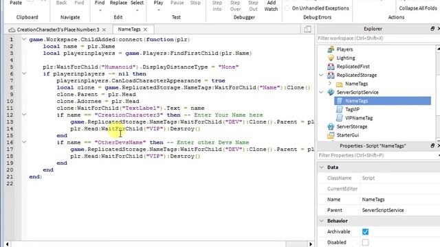Select StarterGui in the Explorer
This screenshot has height=247, width=440.
348,135
